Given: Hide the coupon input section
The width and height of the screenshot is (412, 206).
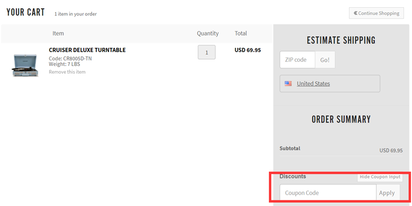Looking at the screenshot, I should pos(380,177).
